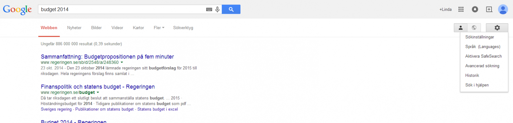Choose Sökinställningar from the menu
The image size is (513, 123).
[480, 37]
